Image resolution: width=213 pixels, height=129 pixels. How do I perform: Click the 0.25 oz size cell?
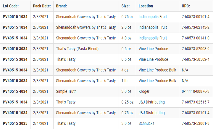coord(127,102)
